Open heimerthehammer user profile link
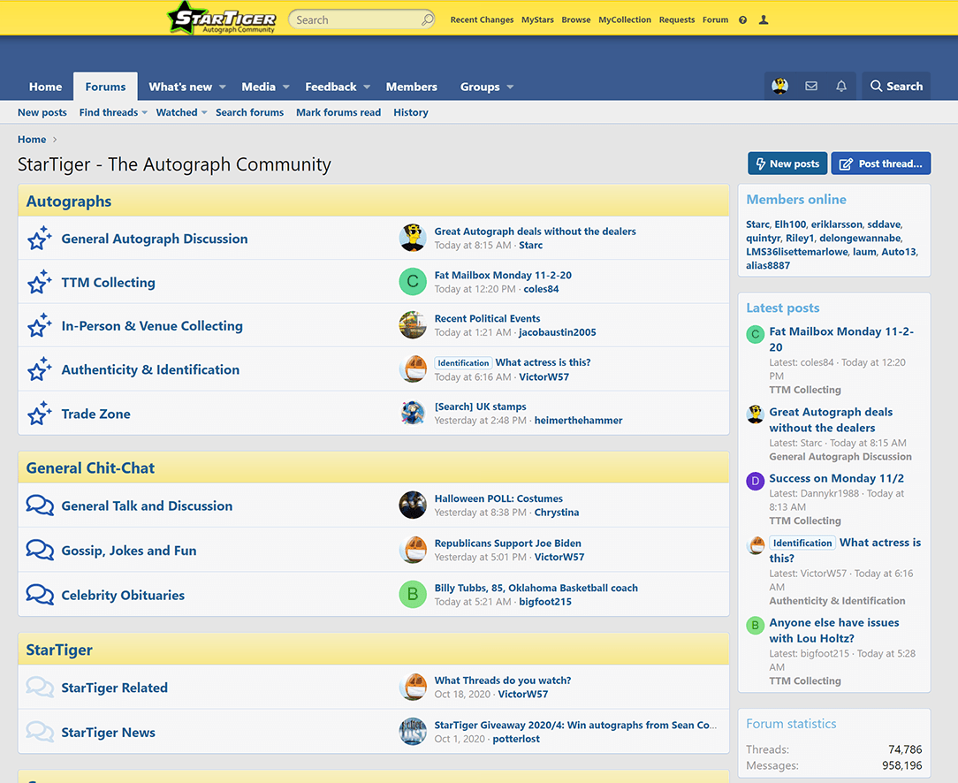Image resolution: width=958 pixels, height=783 pixels. pos(579,420)
